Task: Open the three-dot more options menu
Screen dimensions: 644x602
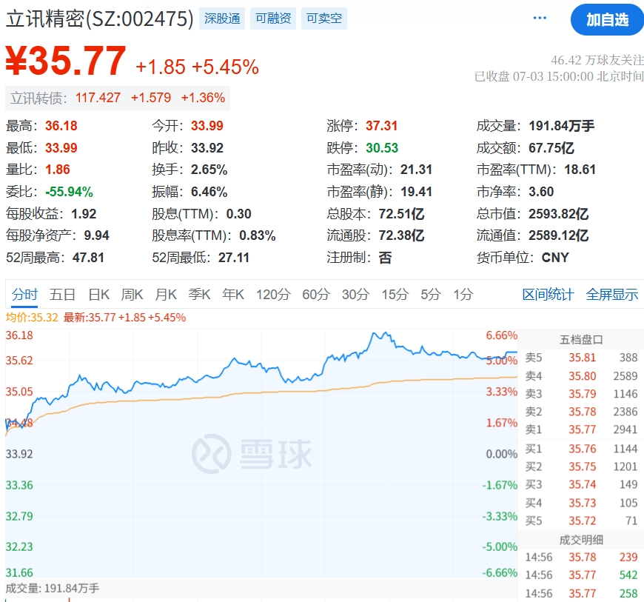Action: [x=540, y=18]
